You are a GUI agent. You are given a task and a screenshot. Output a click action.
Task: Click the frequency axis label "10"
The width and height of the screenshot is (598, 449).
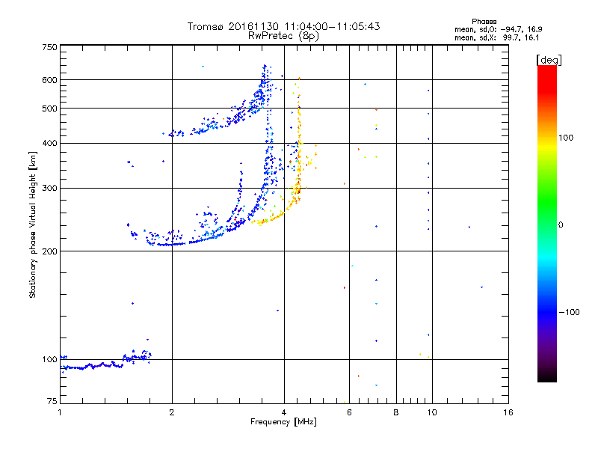pos(432,412)
